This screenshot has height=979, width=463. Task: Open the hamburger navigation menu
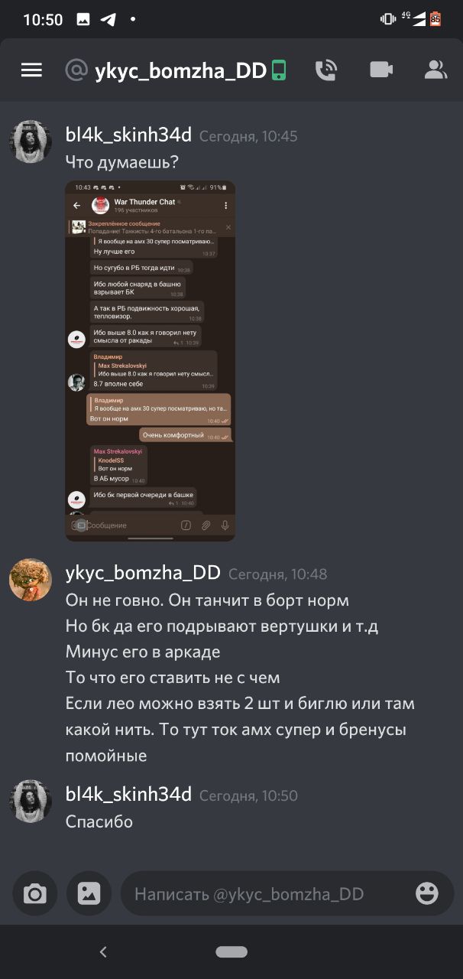pyautogui.click(x=31, y=70)
